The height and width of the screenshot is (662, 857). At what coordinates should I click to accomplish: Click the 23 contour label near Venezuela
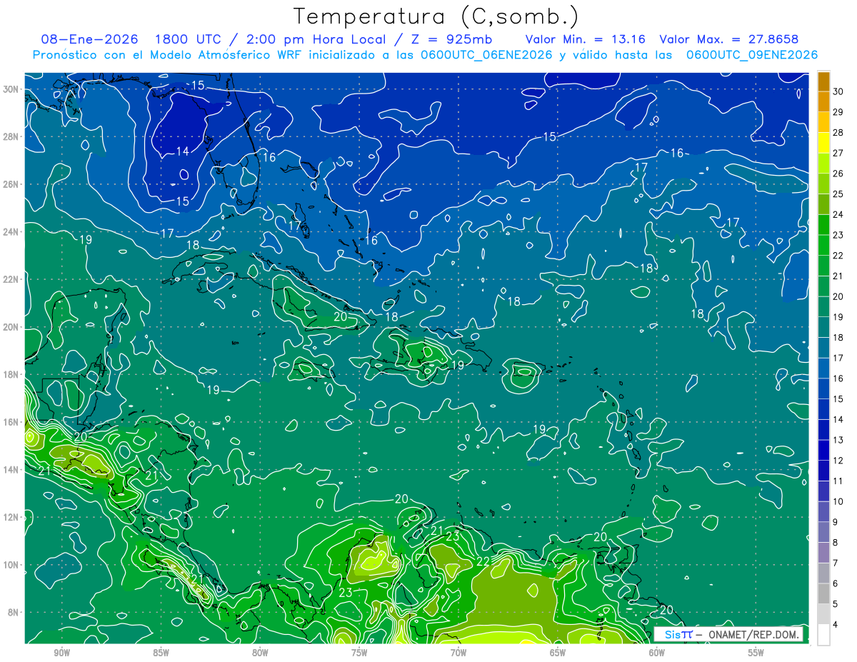[x=453, y=536]
